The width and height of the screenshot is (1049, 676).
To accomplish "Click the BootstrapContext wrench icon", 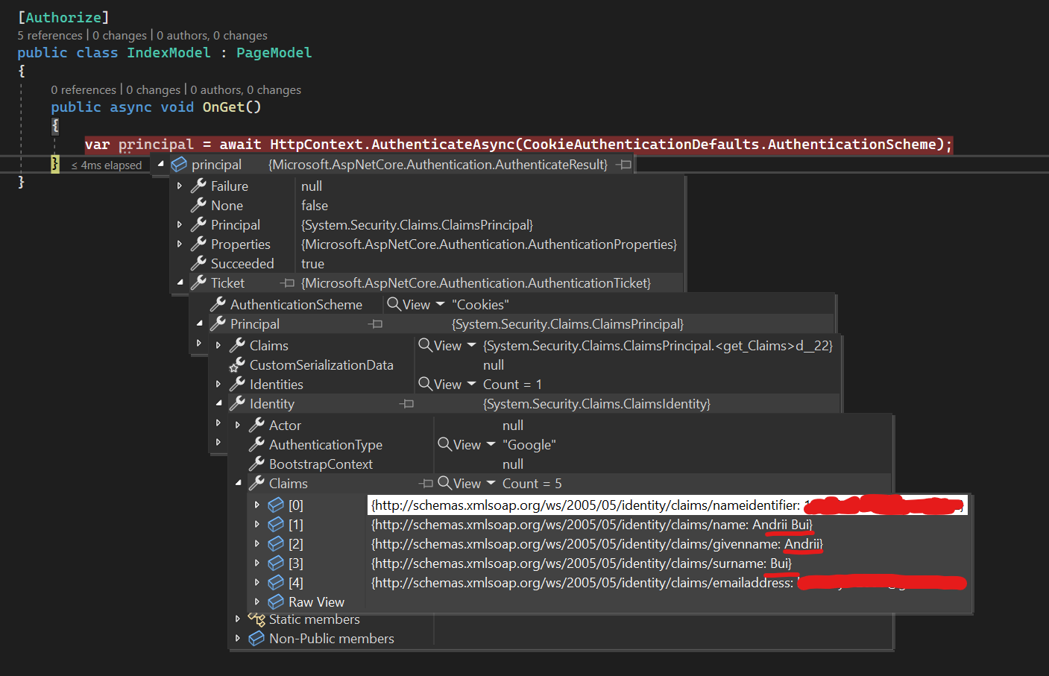I will click(x=256, y=464).
